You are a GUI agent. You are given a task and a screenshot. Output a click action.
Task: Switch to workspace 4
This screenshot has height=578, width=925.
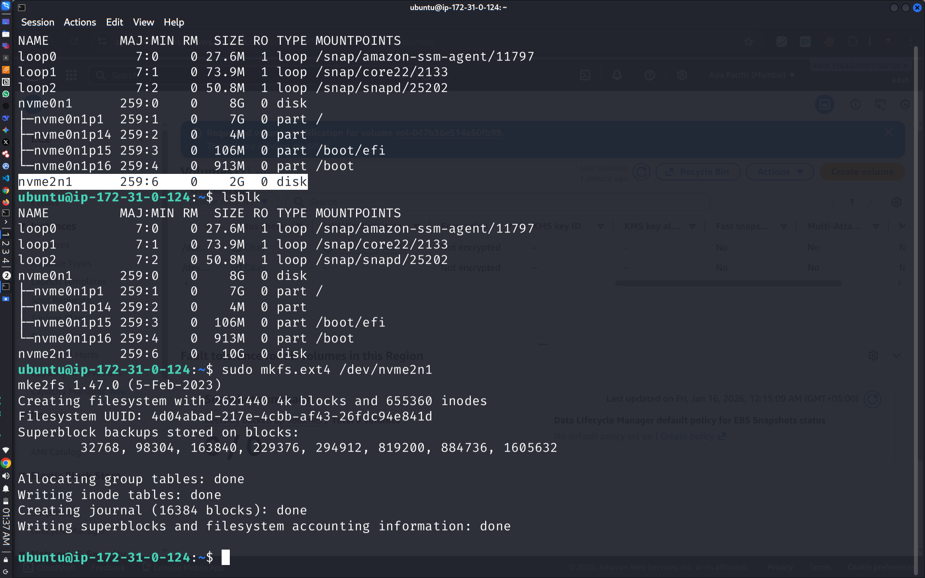pyautogui.click(x=6, y=261)
